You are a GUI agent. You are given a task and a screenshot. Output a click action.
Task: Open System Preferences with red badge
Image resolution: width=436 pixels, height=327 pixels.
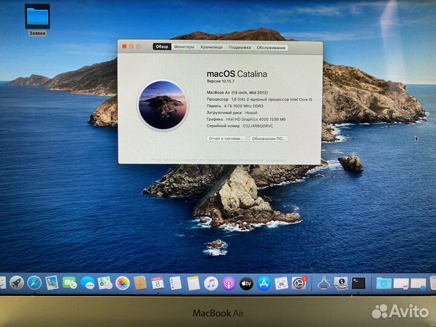pos(299,283)
